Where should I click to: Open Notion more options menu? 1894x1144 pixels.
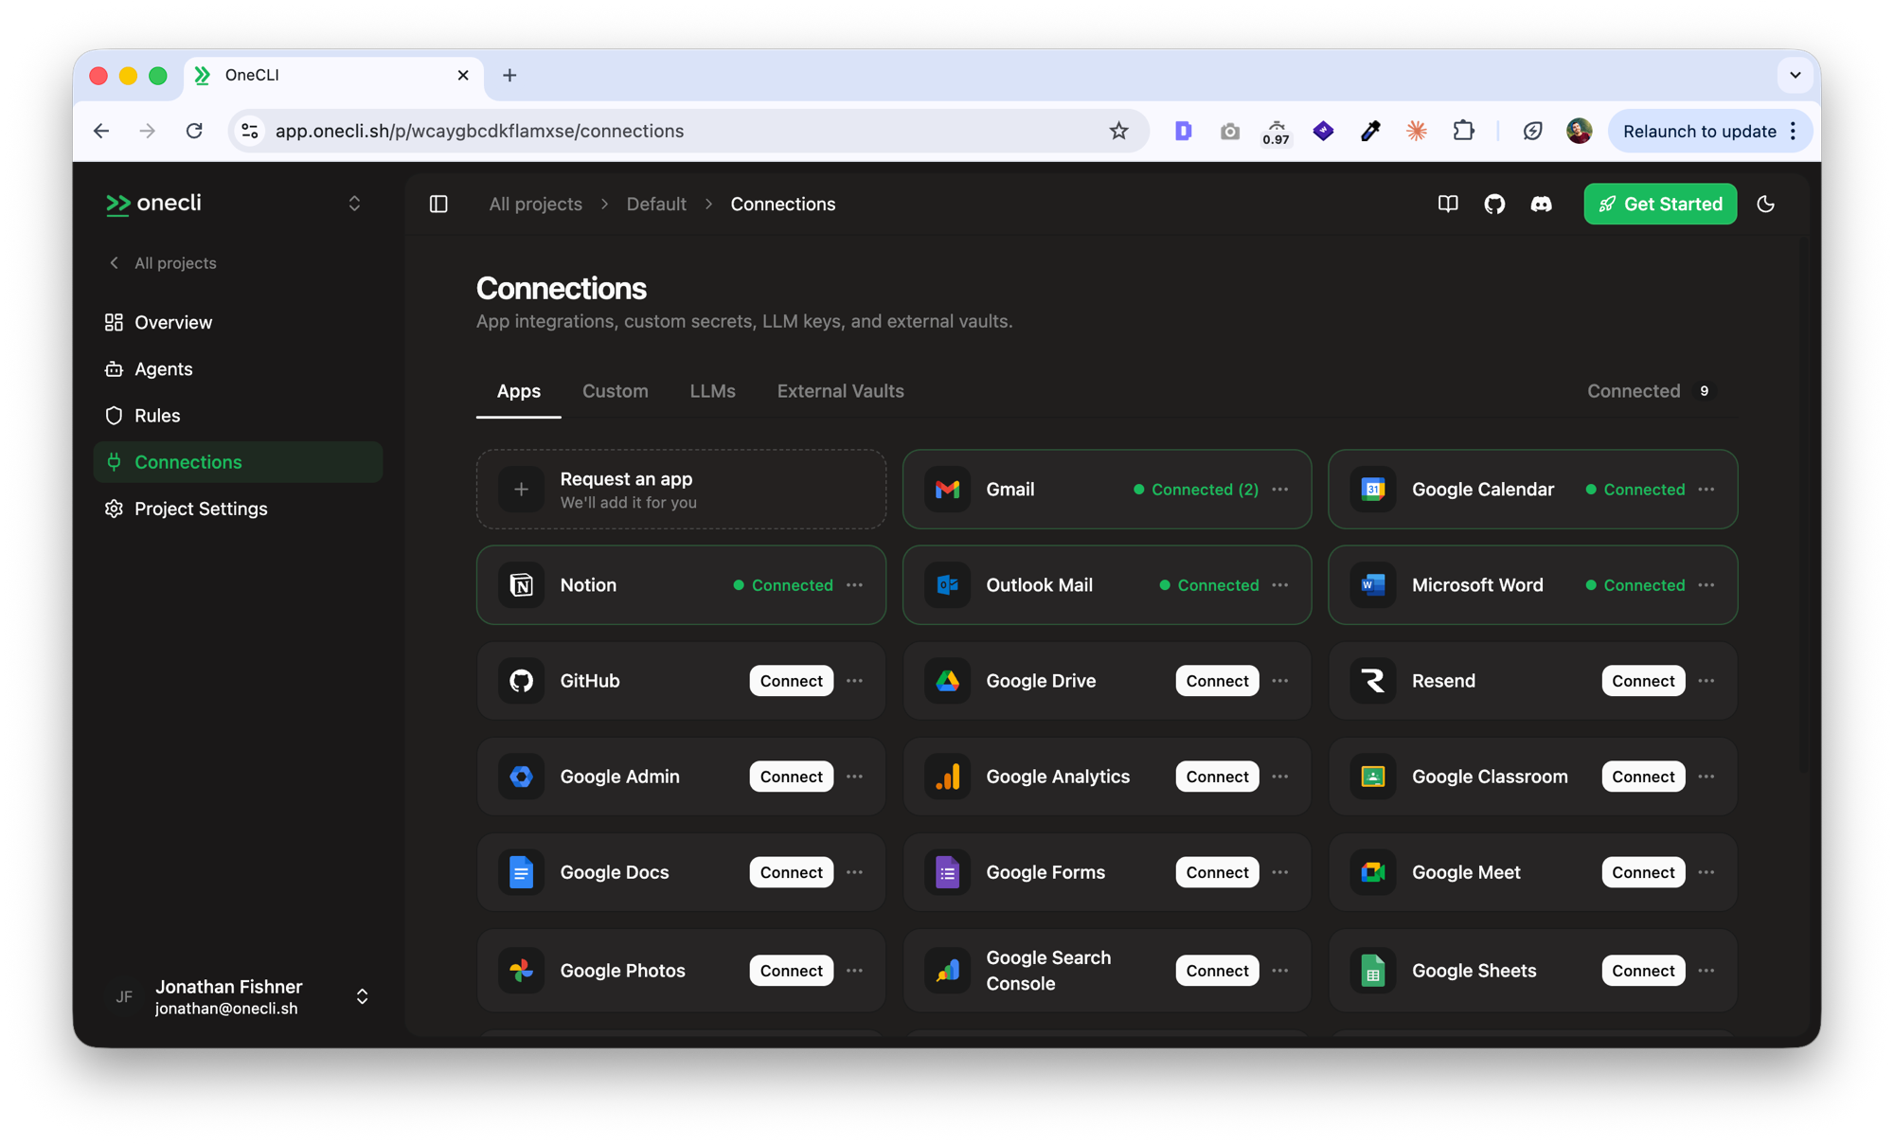[x=855, y=585]
